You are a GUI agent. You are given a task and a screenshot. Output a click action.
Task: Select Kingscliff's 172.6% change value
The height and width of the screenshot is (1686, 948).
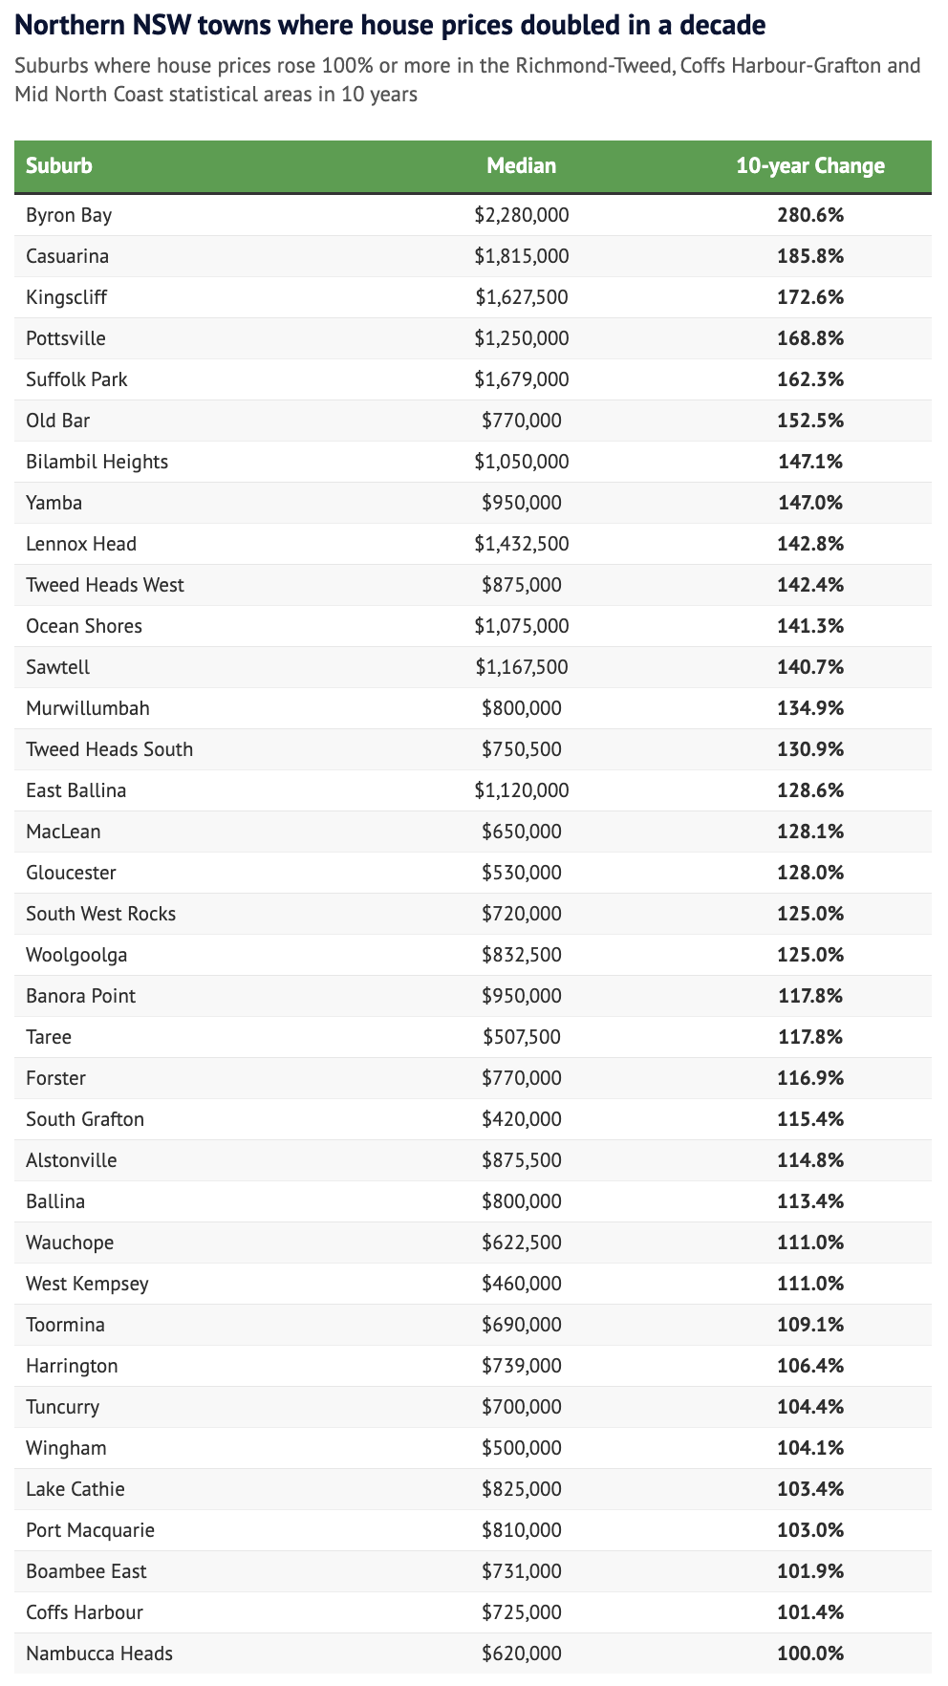tap(809, 297)
